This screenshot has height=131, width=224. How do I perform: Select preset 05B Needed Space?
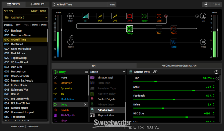pyautogui.click(x=25, y=108)
